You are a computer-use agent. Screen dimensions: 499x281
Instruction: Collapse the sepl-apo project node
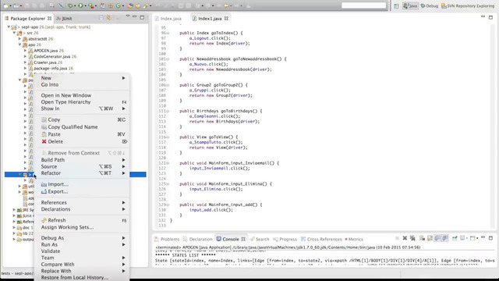tap(9, 27)
